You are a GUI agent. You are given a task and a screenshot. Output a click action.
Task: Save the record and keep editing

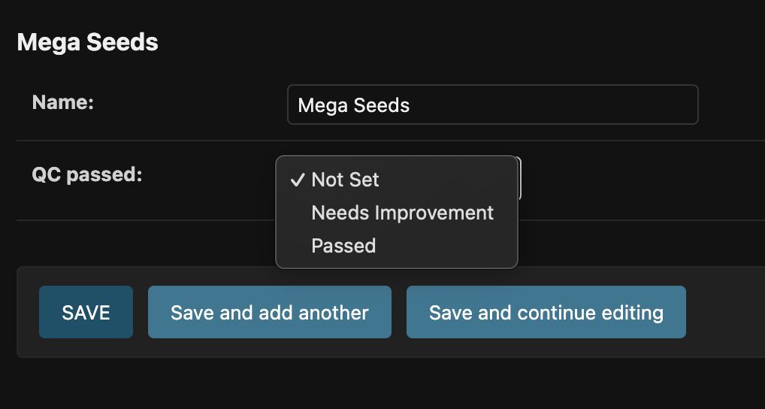pos(546,312)
